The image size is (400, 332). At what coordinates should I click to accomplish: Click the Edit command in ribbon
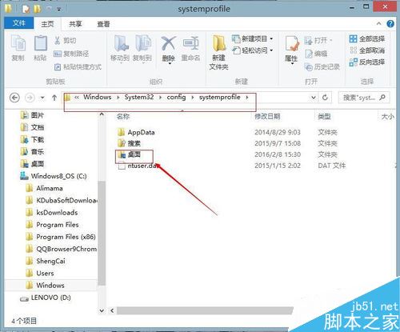[x=316, y=54]
